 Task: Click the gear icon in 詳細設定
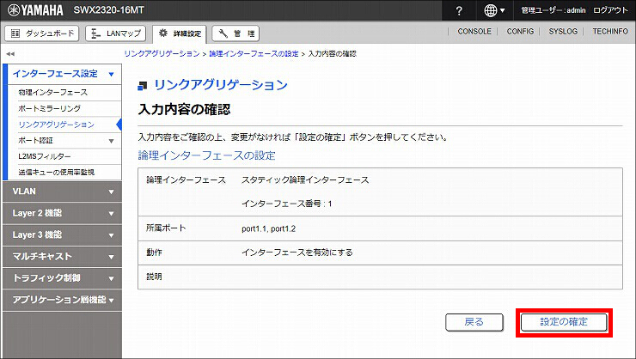click(163, 33)
